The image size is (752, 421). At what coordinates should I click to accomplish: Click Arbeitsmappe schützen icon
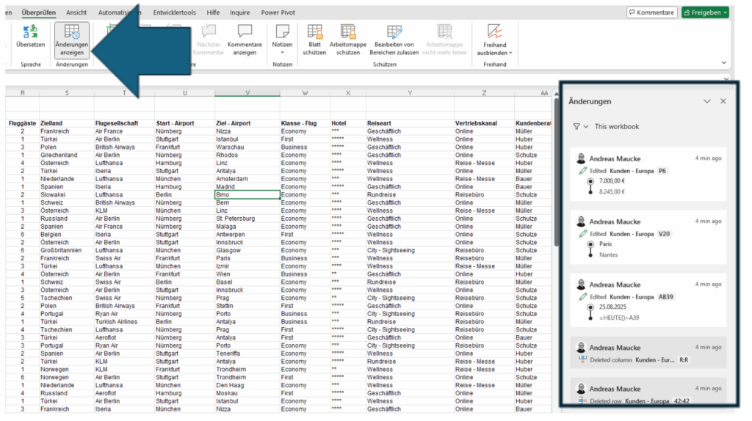tap(348, 32)
